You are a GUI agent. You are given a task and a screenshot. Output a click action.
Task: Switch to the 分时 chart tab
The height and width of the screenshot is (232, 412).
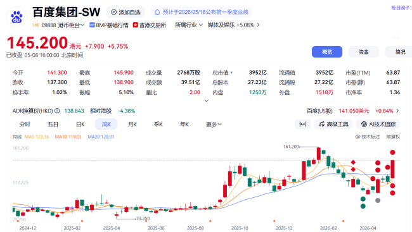click(25, 125)
